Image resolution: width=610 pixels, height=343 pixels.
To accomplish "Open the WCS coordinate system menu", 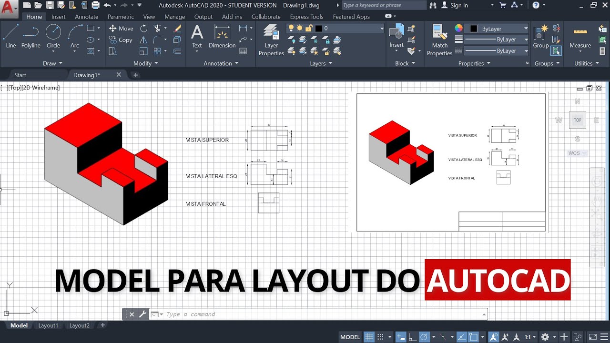I will pos(577,153).
